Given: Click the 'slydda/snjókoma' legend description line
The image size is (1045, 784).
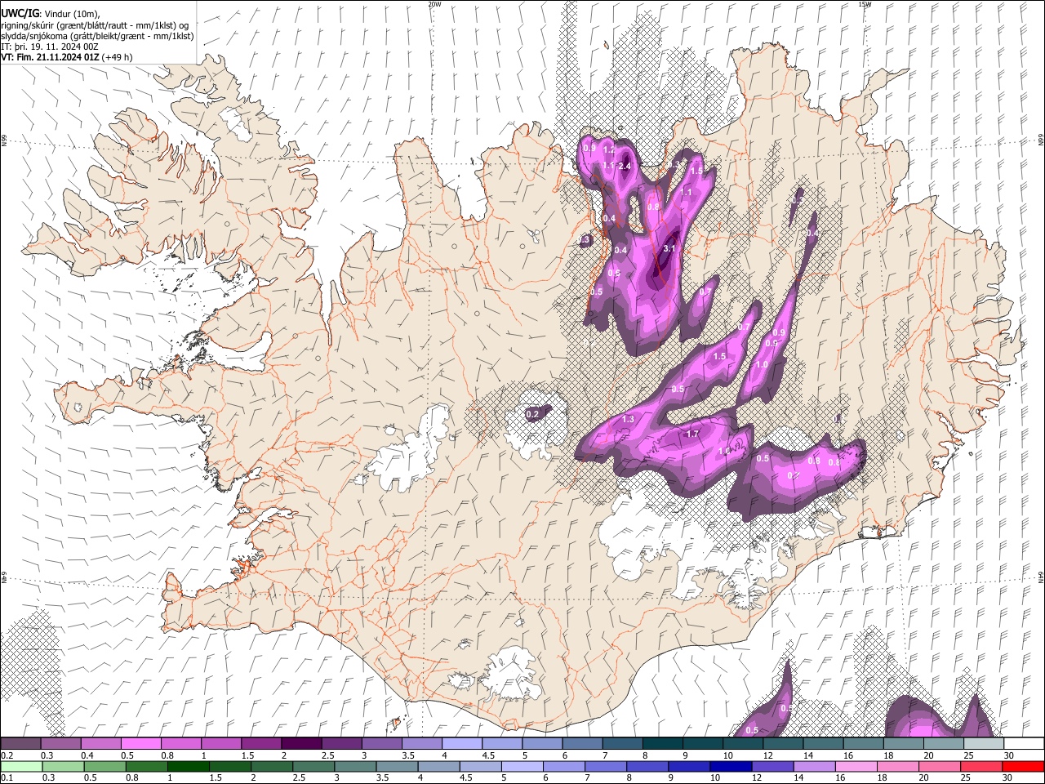Looking at the screenshot, I should (x=97, y=36).
